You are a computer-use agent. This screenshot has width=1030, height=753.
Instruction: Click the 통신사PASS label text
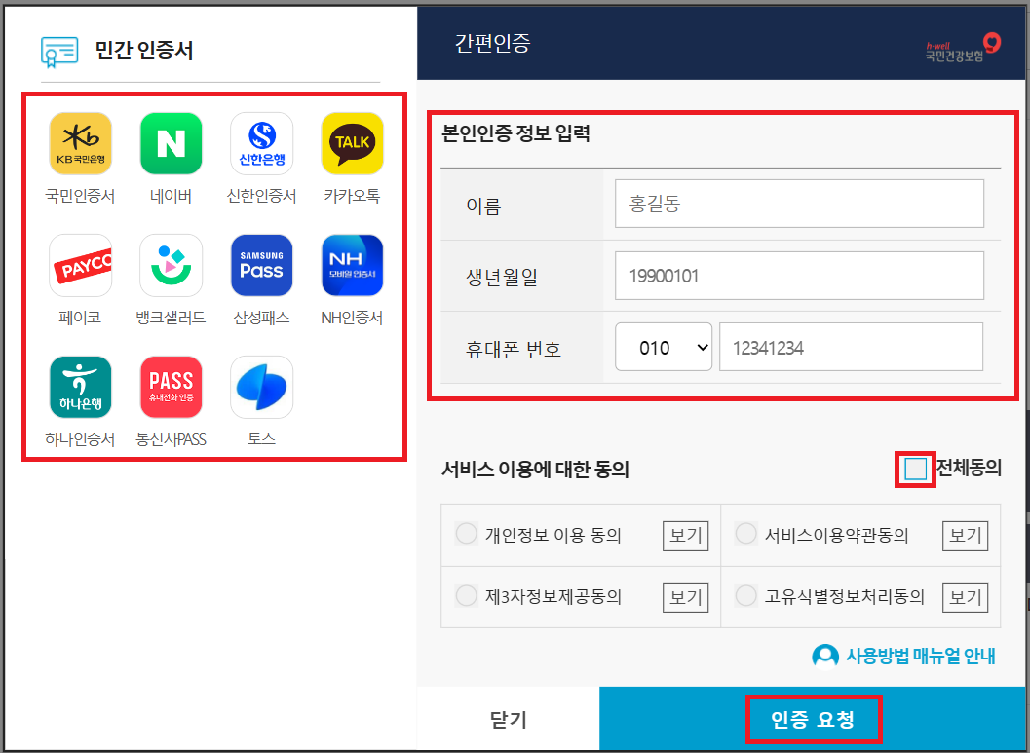171,439
